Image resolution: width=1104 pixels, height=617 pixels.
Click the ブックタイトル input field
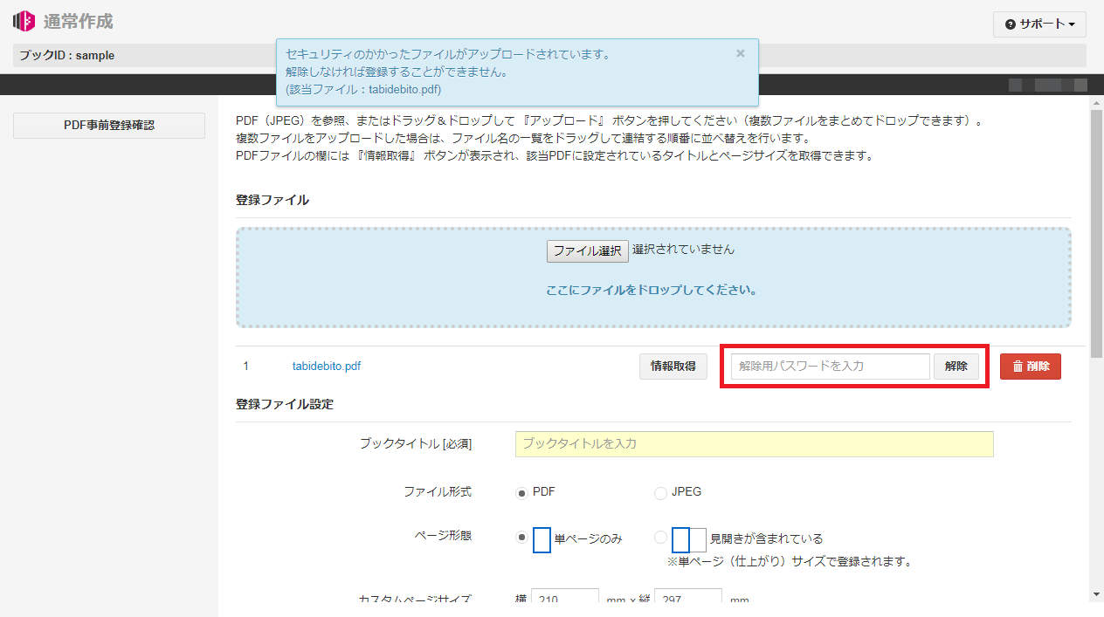point(754,444)
